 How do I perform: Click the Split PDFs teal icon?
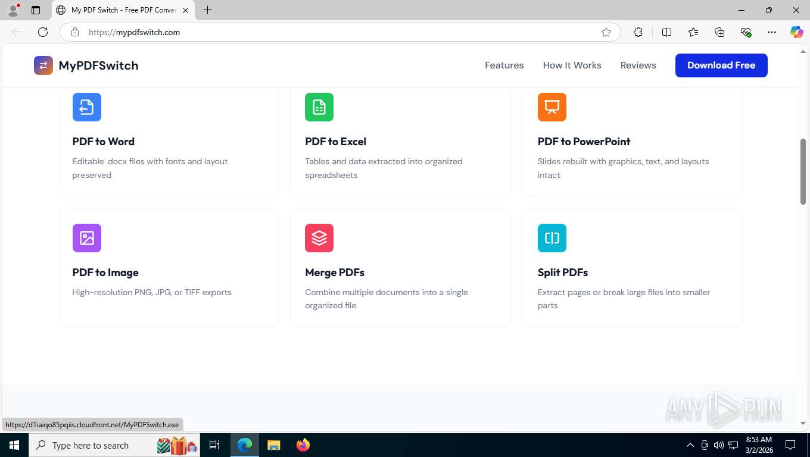click(552, 238)
